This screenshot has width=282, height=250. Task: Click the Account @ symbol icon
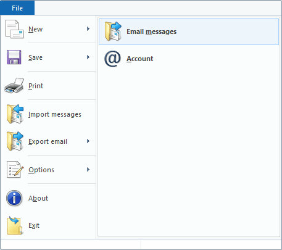112,59
